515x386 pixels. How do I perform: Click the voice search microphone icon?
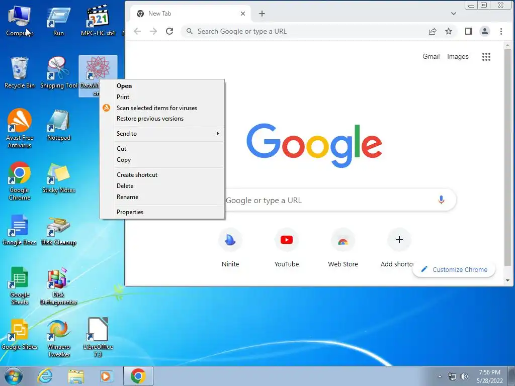pyautogui.click(x=441, y=200)
